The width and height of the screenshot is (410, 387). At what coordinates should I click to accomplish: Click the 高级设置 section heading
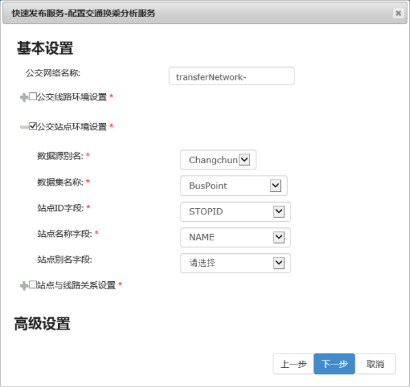42,324
